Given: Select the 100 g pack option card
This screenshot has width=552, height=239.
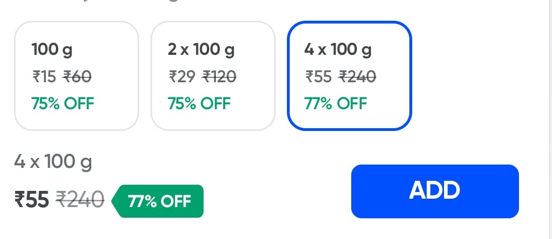Looking at the screenshot, I should [76, 76].
